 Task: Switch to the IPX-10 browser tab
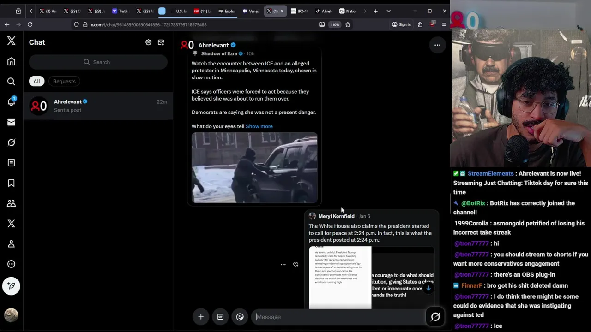(300, 11)
